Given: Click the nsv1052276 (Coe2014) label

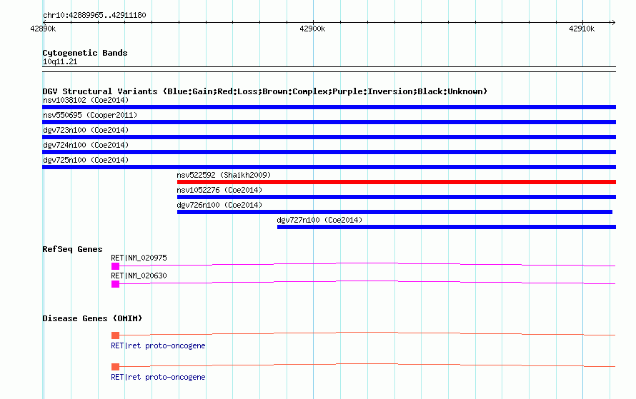Looking at the screenshot, I should tap(219, 190).
